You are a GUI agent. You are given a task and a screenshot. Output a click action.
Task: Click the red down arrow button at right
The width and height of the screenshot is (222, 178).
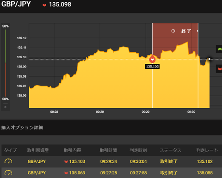click(x=219, y=69)
